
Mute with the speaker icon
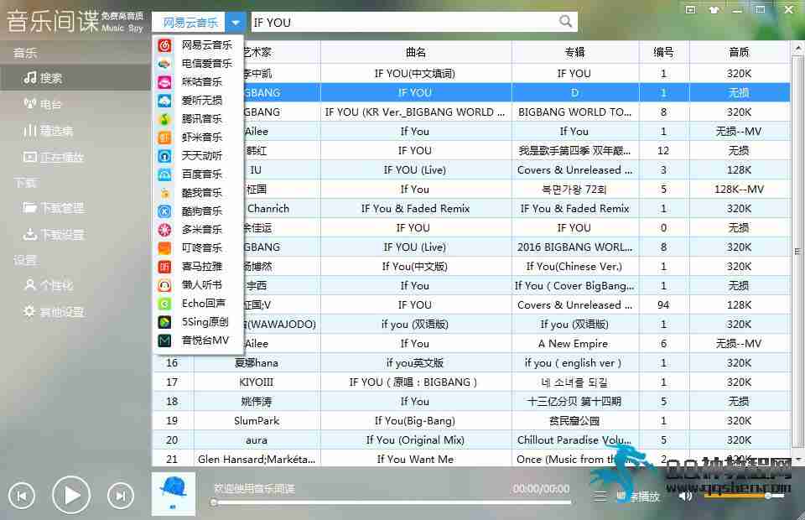685,496
